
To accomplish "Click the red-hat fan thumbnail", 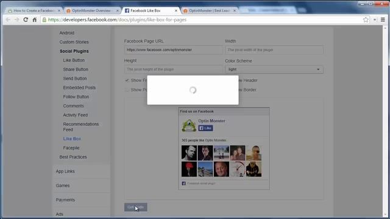I will [x=189, y=169].
